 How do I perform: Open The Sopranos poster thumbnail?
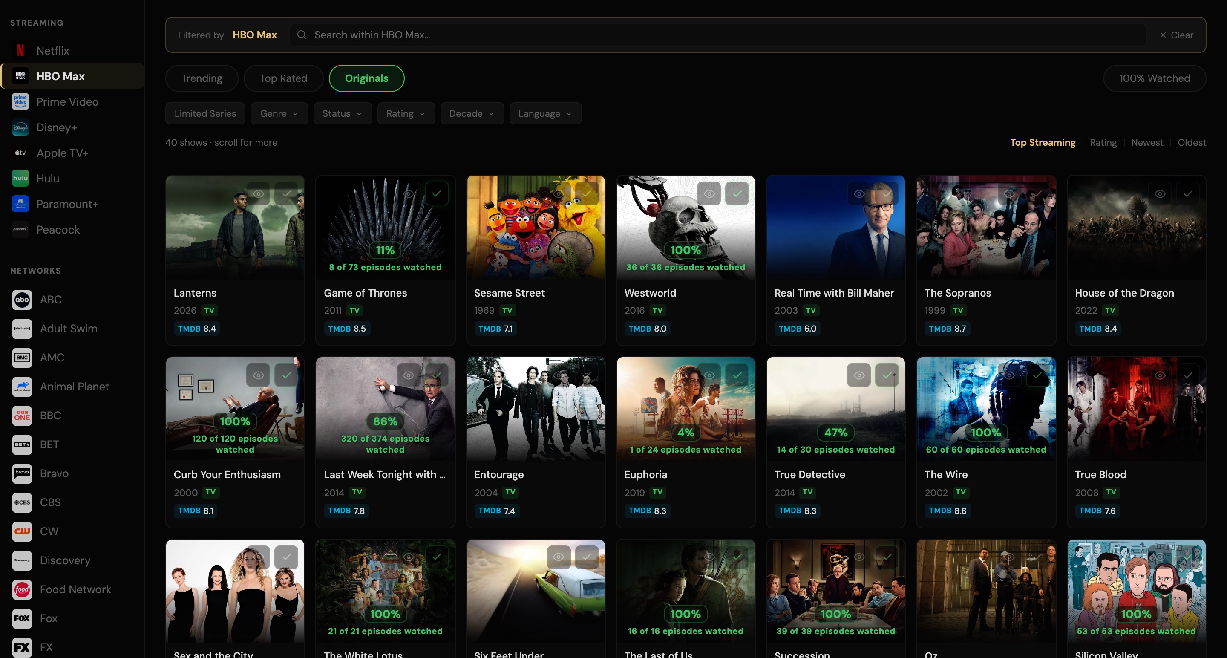(x=986, y=227)
